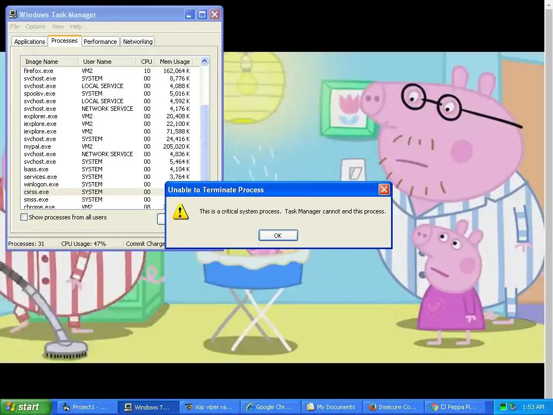Select the explorer.exe process row

click(110, 116)
